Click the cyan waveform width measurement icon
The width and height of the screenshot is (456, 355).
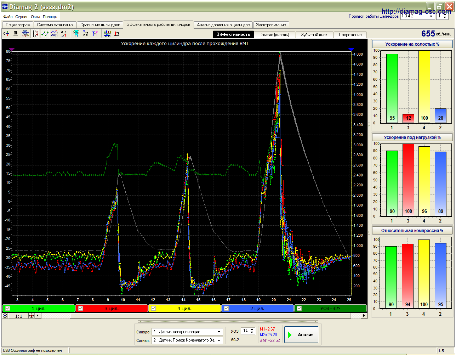tap(76, 33)
